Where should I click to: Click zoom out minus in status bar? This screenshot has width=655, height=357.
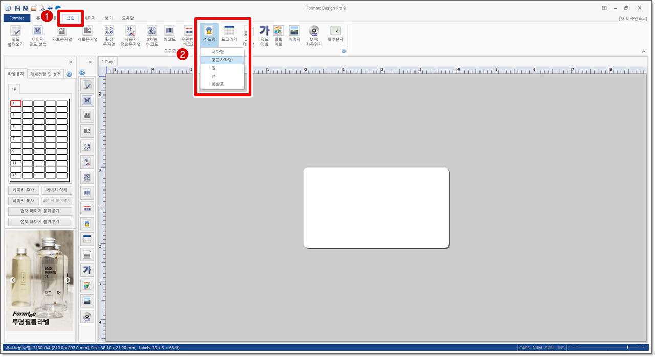pos(573,347)
